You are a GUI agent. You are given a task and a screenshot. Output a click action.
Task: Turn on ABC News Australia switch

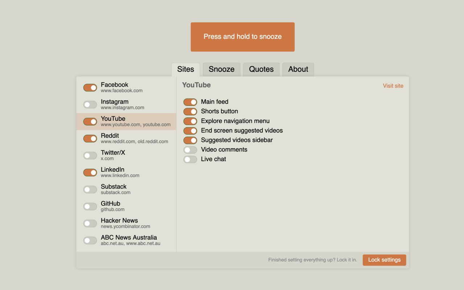[x=90, y=240]
